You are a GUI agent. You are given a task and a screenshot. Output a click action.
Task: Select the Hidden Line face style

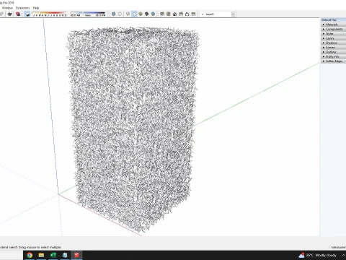(134, 14)
